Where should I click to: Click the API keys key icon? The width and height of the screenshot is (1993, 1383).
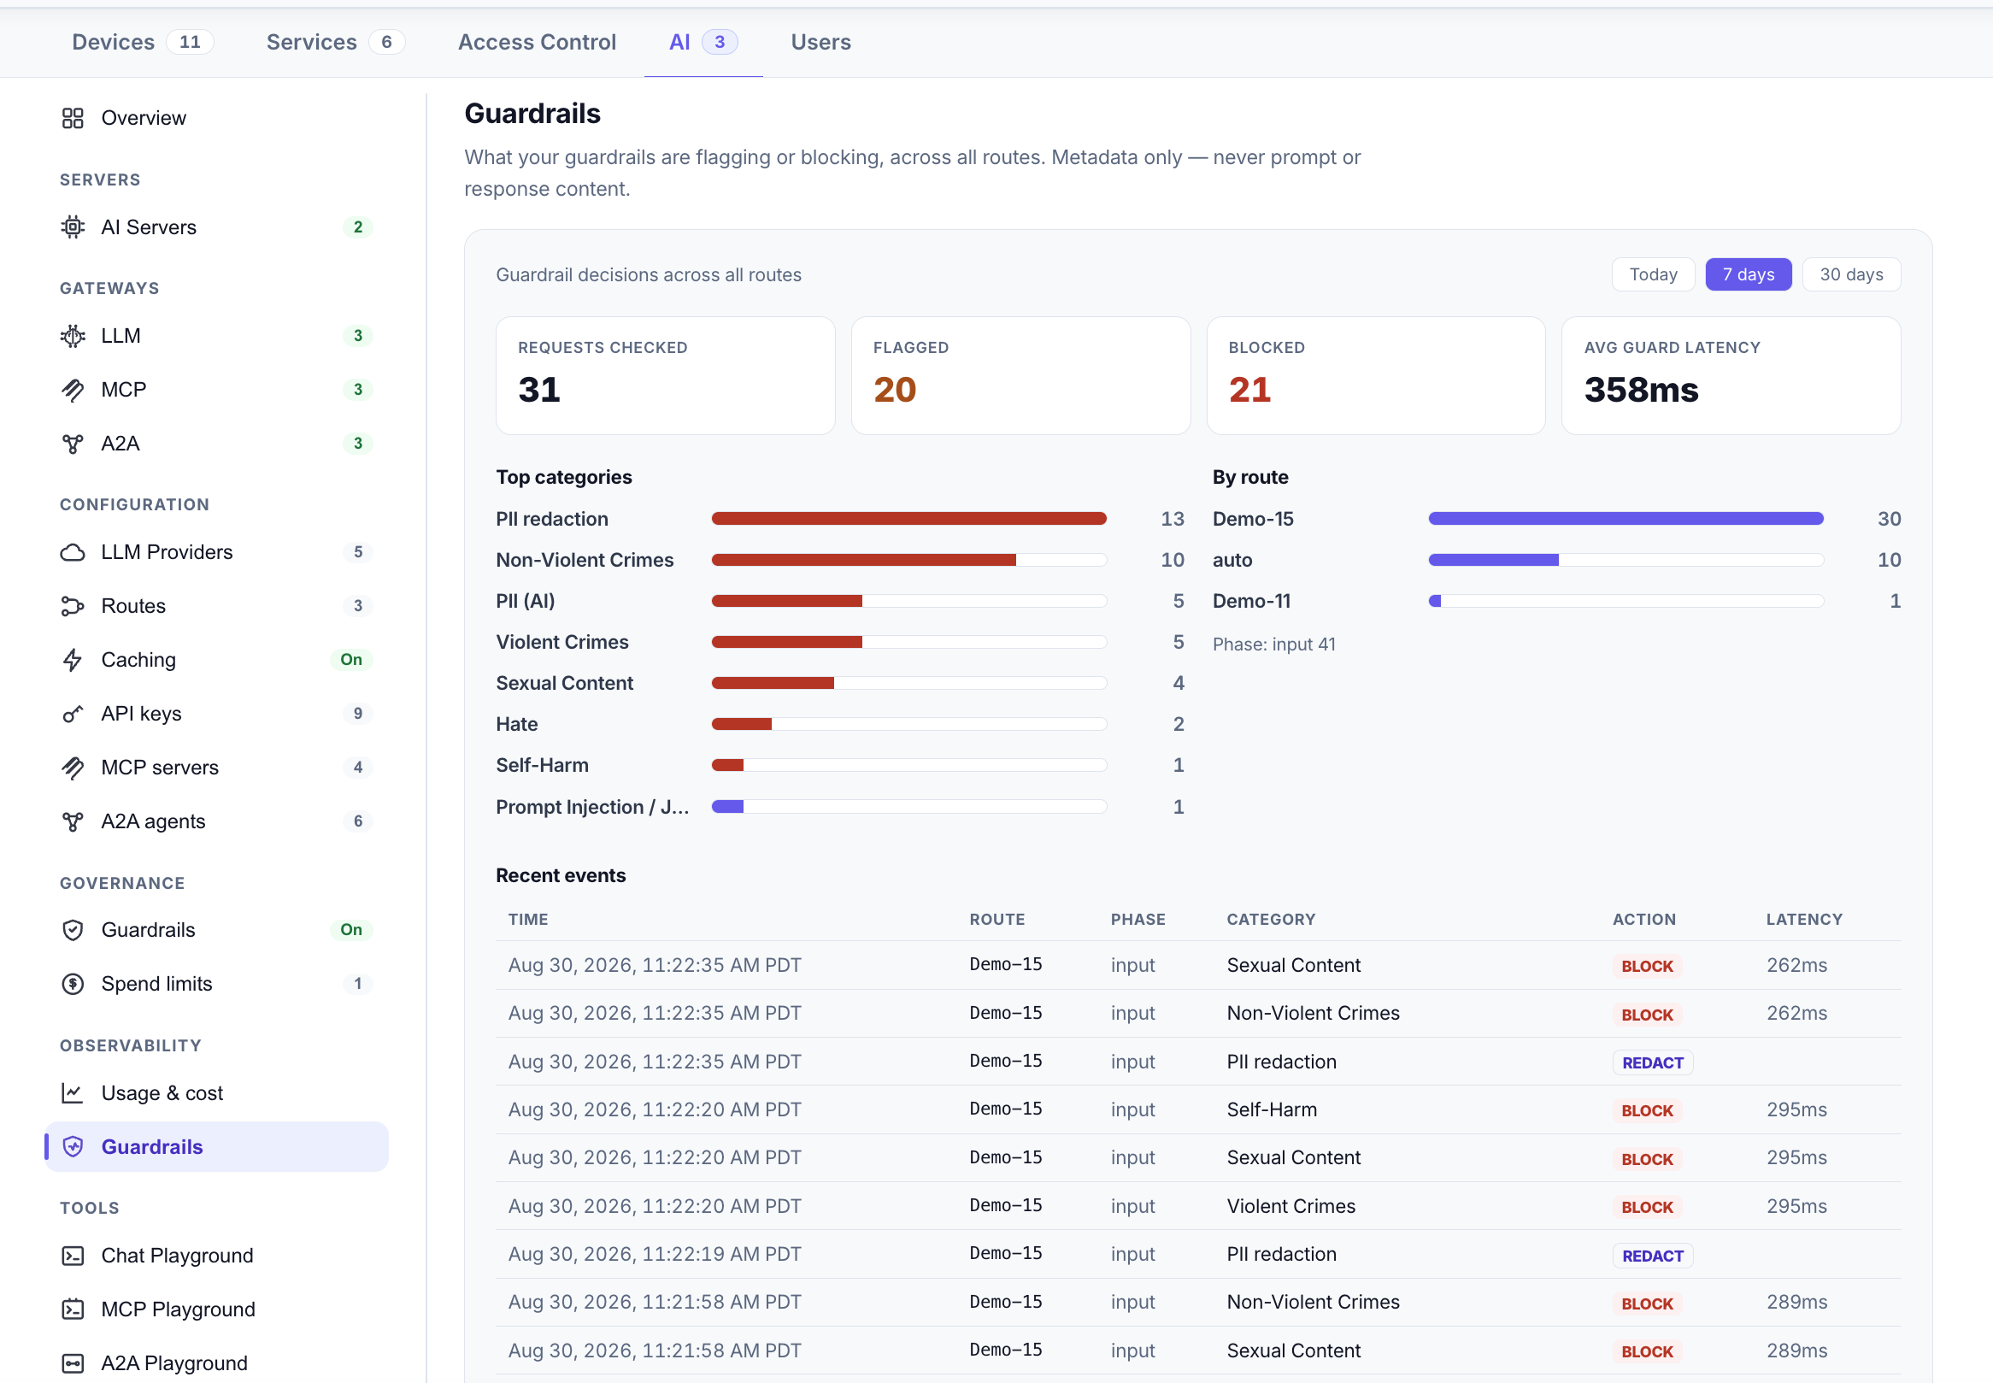[x=73, y=714]
